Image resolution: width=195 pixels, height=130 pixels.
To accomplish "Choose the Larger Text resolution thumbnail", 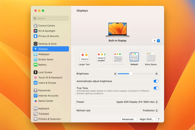I will [x=84, y=57].
